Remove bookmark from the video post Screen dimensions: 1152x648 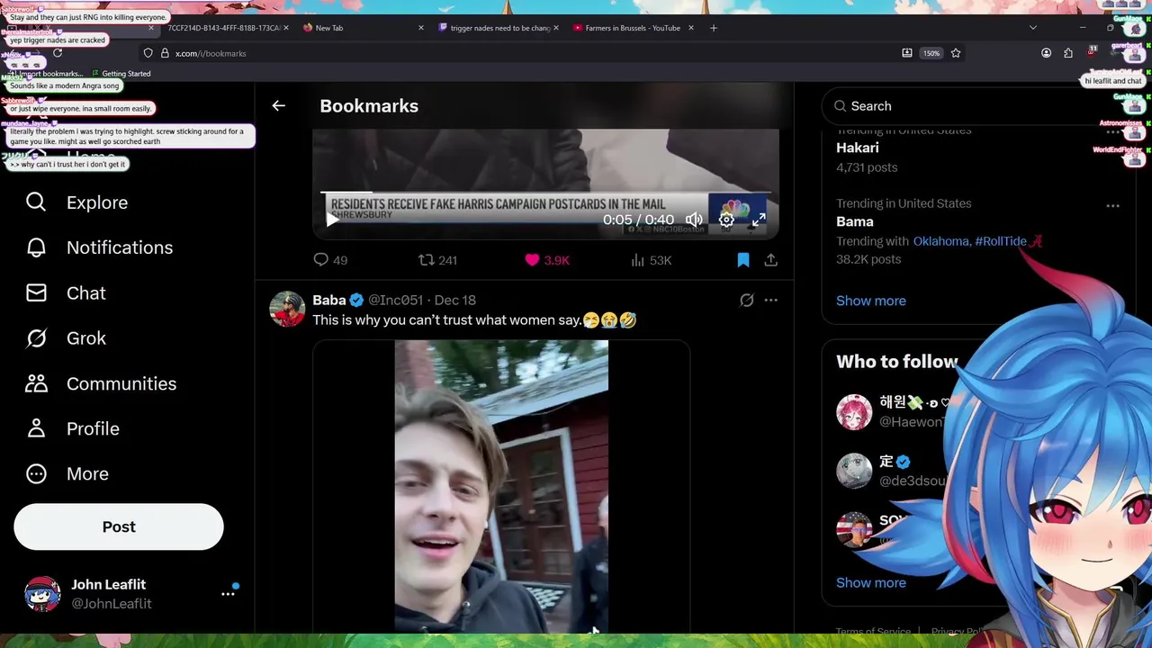tap(743, 260)
